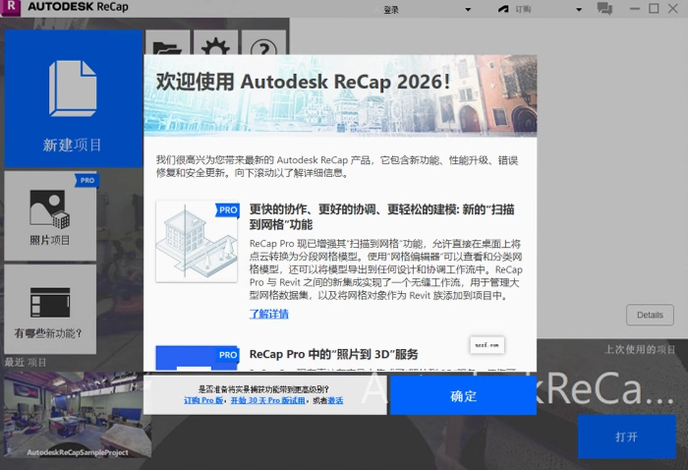The width and height of the screenshot is (688, 470).
Task: Open the 有哪些新功能 what's new tile
Action: [x=50, y=309]
